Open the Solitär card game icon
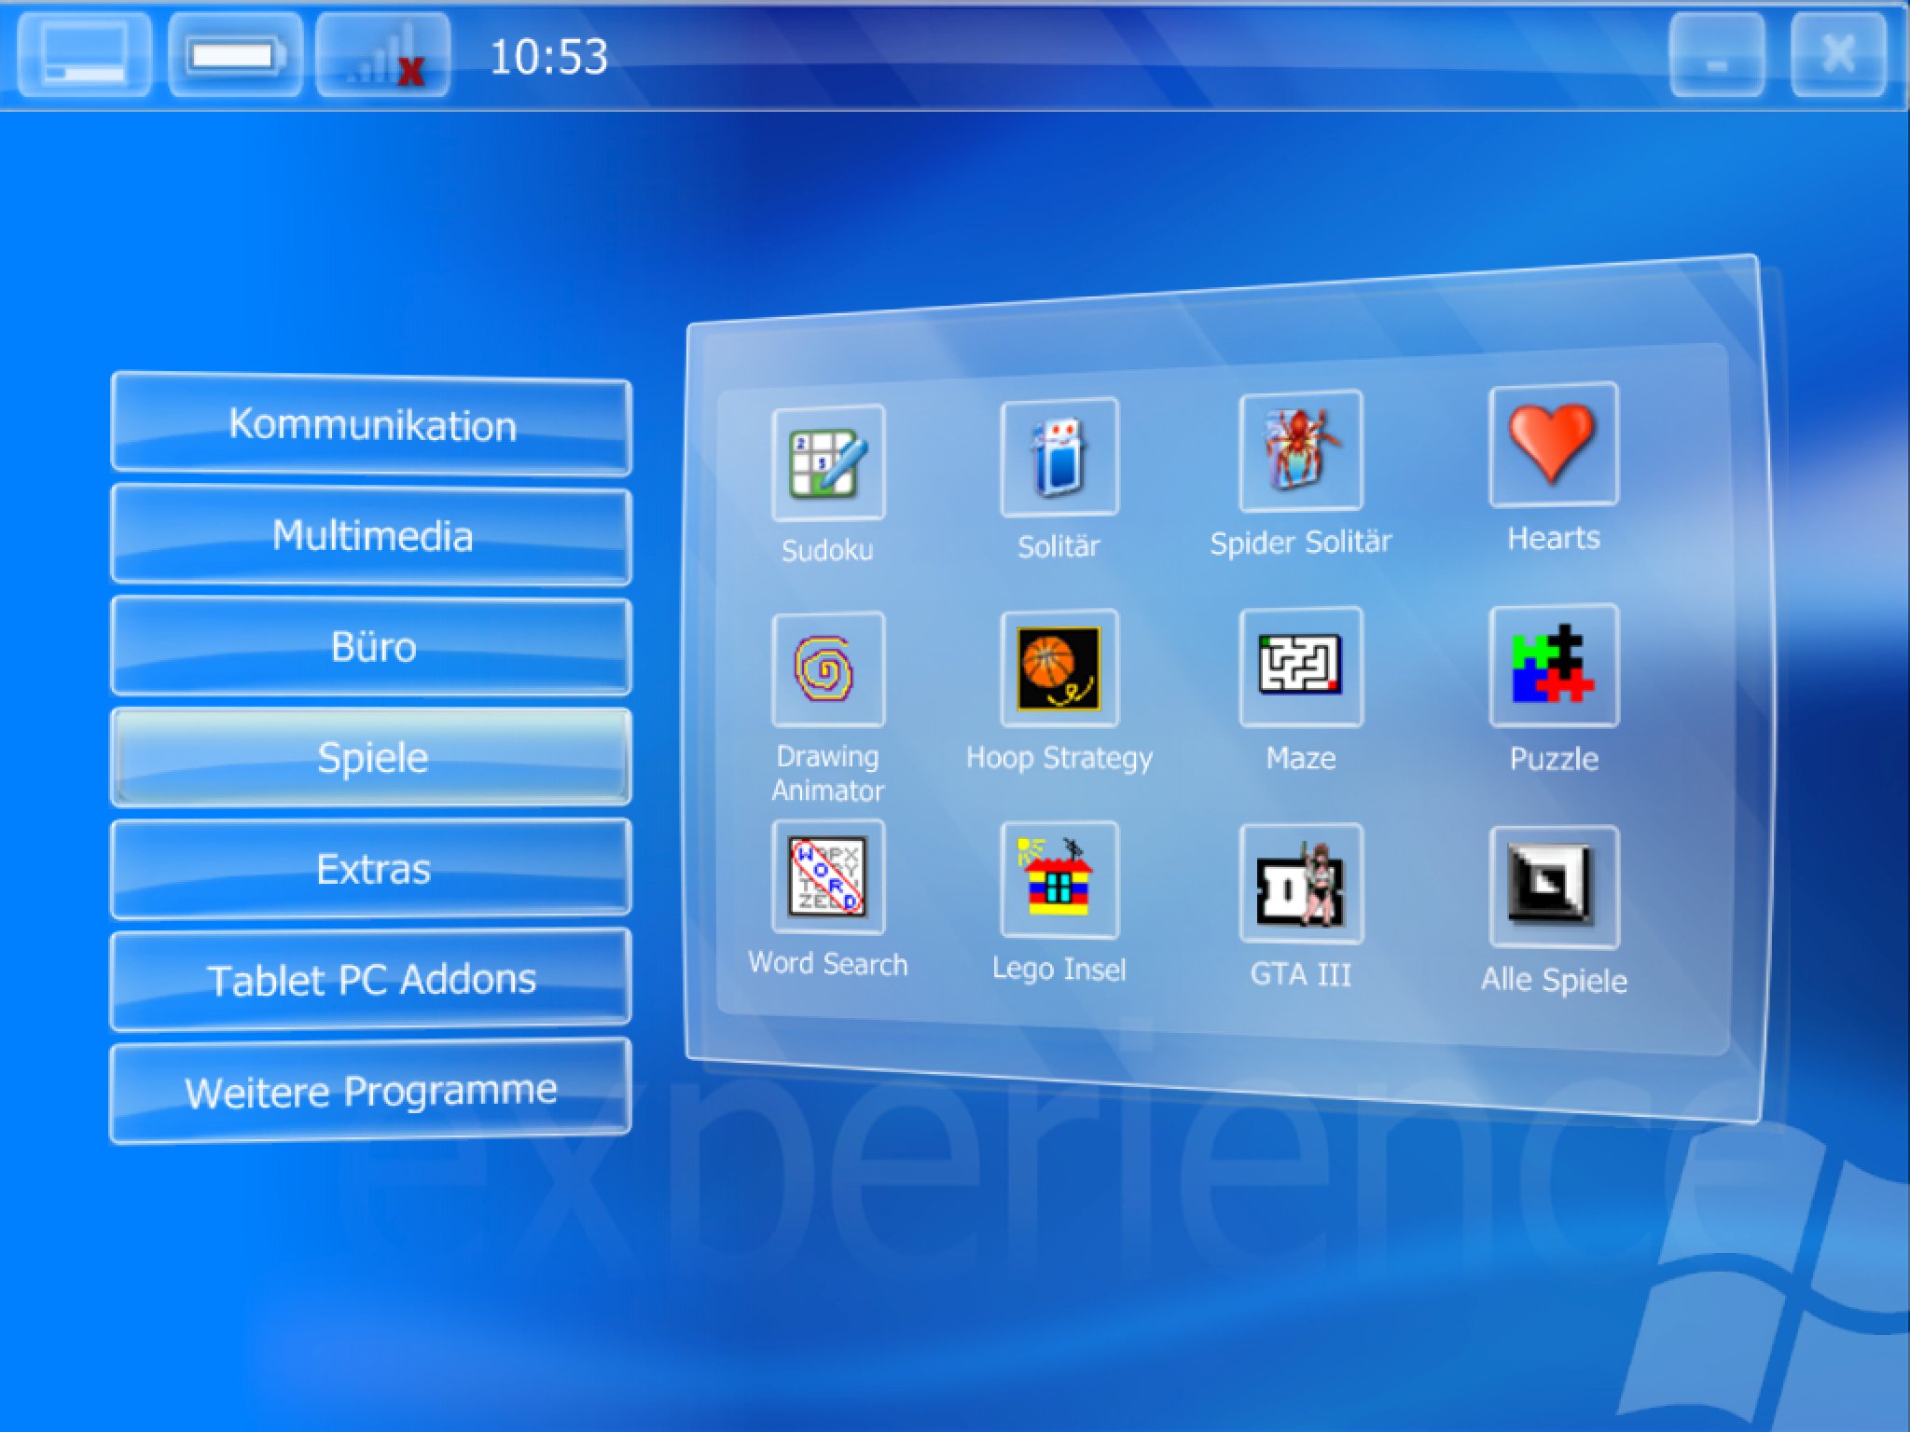 (1059, 457)
